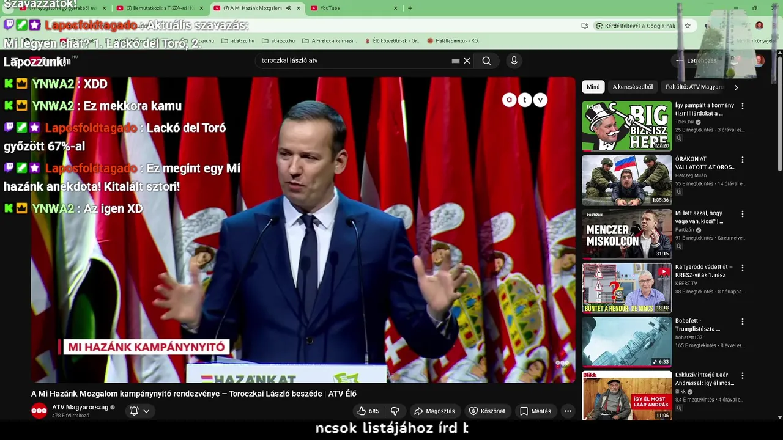783x440 pixels.
Task: Click the main video player
Action: coord(303,230)
